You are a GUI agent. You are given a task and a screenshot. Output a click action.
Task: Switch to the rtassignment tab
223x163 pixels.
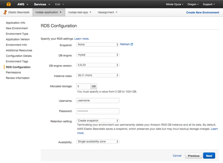107,12
